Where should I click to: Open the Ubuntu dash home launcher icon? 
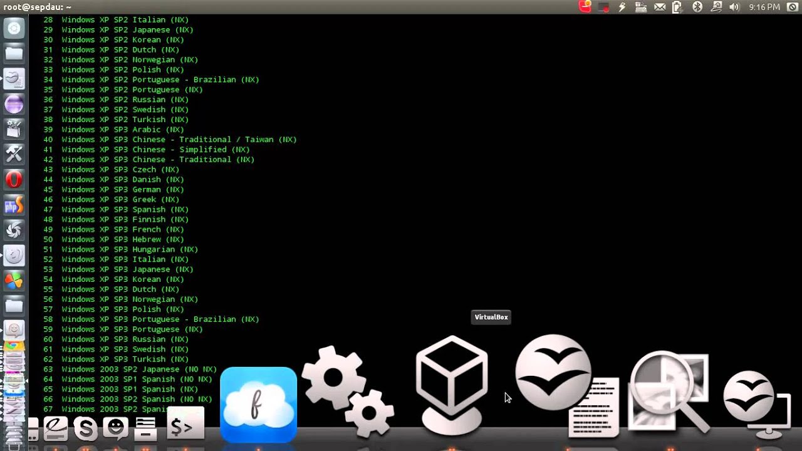click(x=14, y=29)
